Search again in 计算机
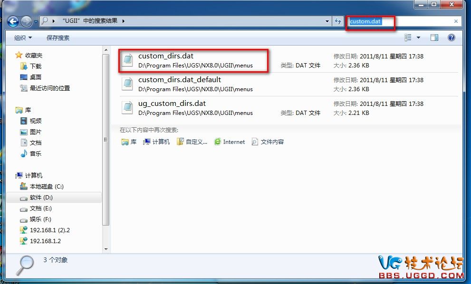The height and width of the screenshot is (284, 471). tap(156, 142)
